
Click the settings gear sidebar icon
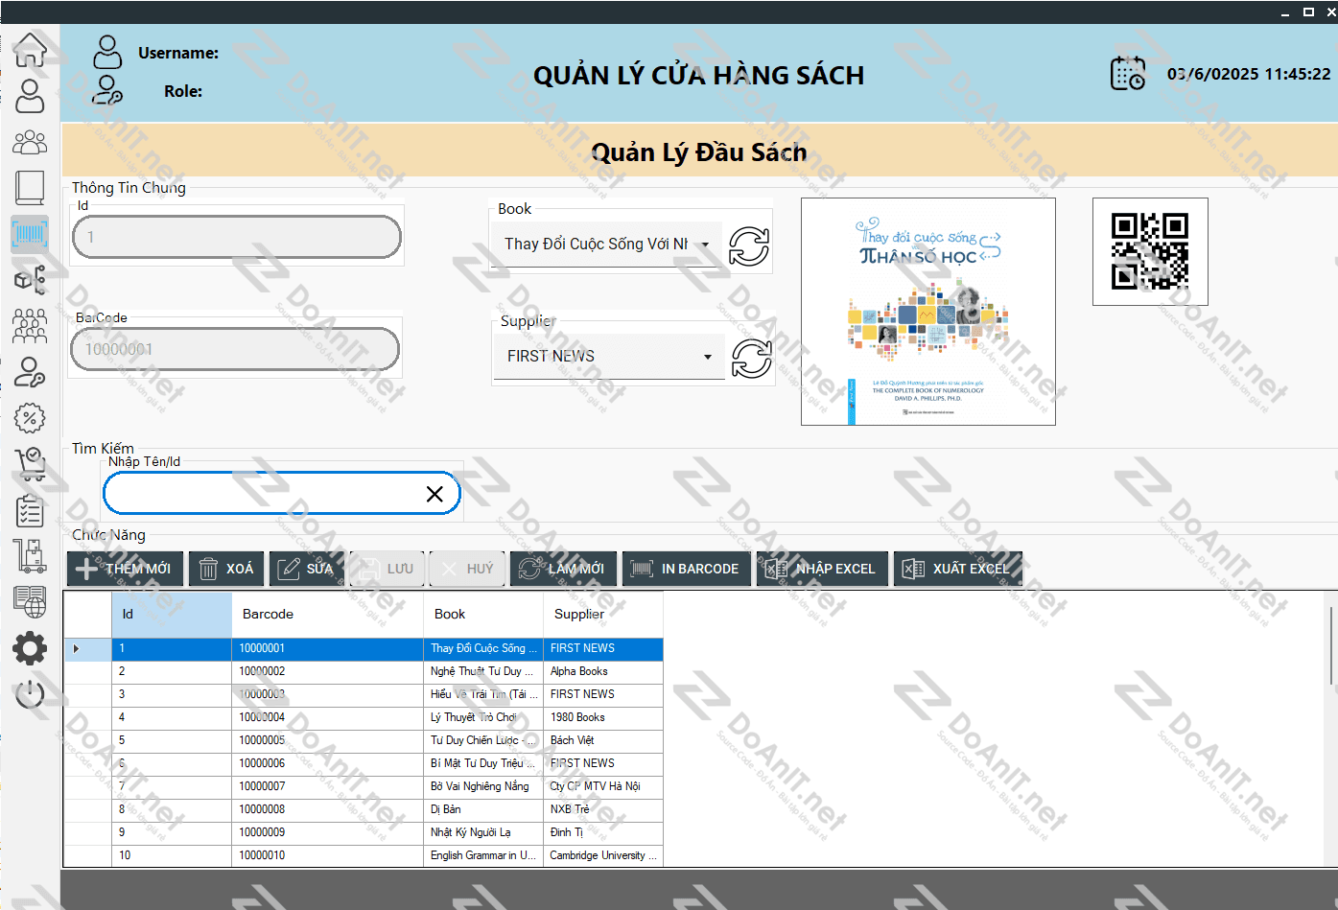click(x=30, y=649)
